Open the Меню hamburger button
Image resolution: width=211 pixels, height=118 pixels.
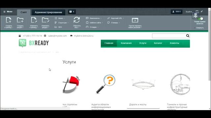coord(8,12)
